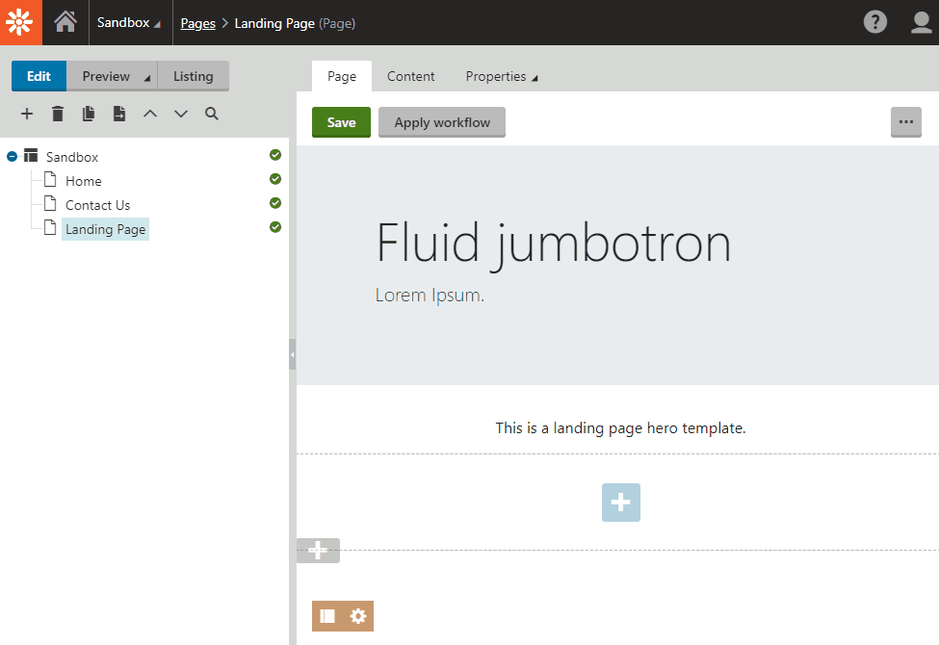
Task: Add a section with grey plus button
Action: [x=318, y=551]
